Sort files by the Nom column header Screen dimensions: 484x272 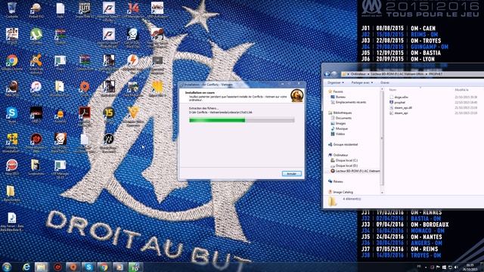click(392, 90)
